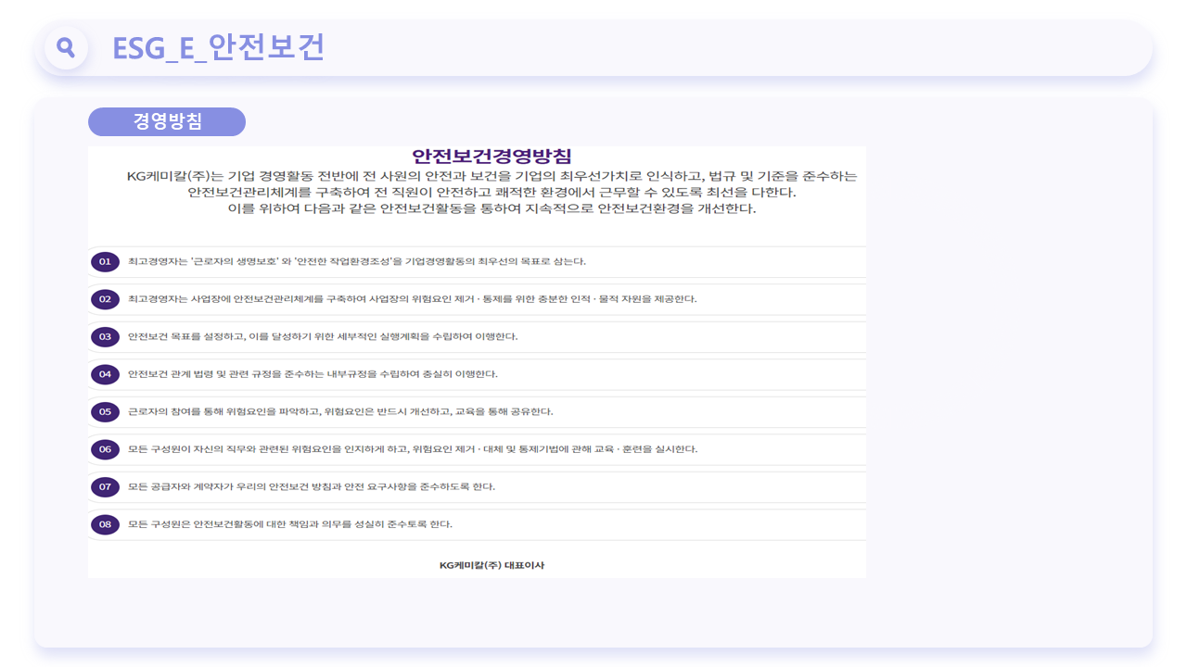Click policy row about 안전보건관리체계 자원 제공

pyautogui.click(x=478, y=299)
